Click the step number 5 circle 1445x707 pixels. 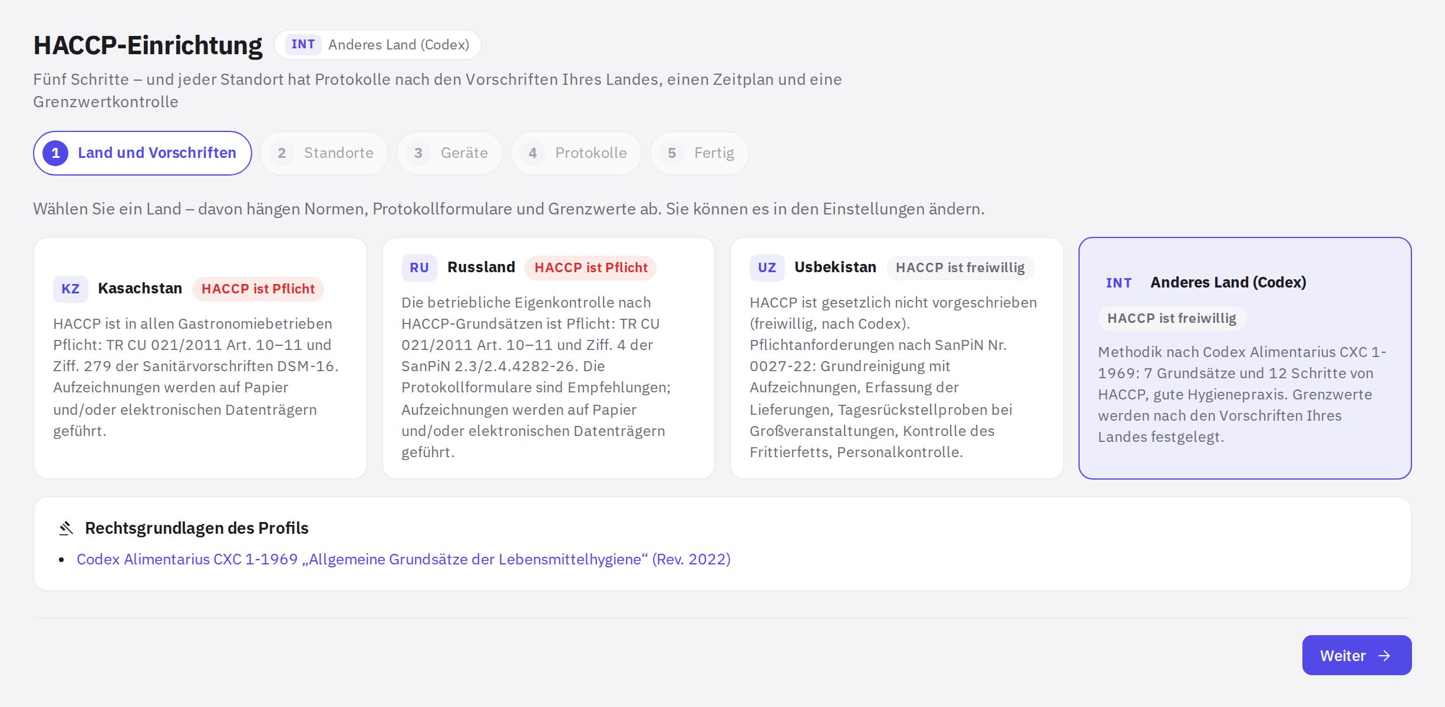pos(672,153)
